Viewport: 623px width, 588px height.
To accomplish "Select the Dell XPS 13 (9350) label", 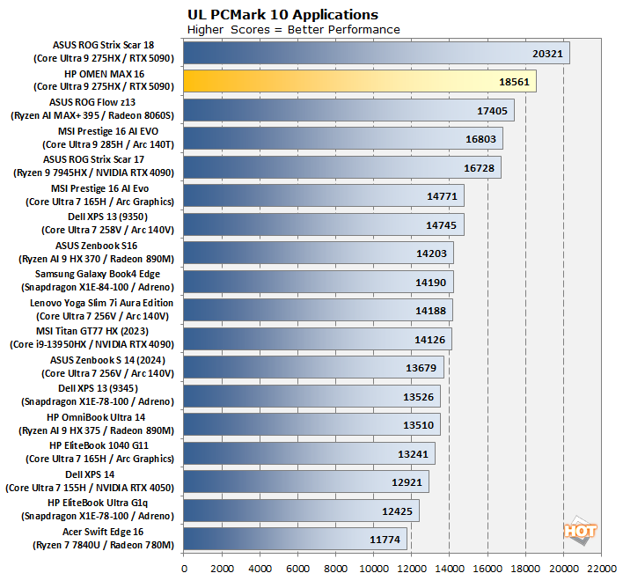I will pyautogui.click(x=107, y=224).
